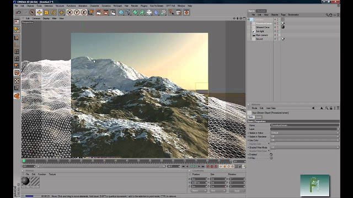Click the red record keyframe button

point(208,167)
